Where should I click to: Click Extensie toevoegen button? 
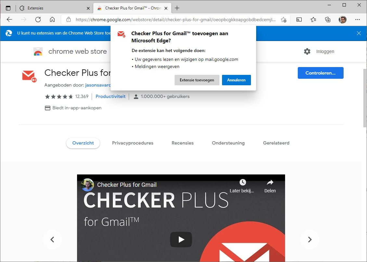(197, 80)
